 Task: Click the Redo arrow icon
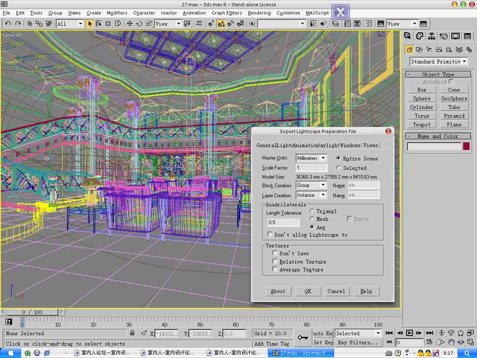tap(18, 24)
